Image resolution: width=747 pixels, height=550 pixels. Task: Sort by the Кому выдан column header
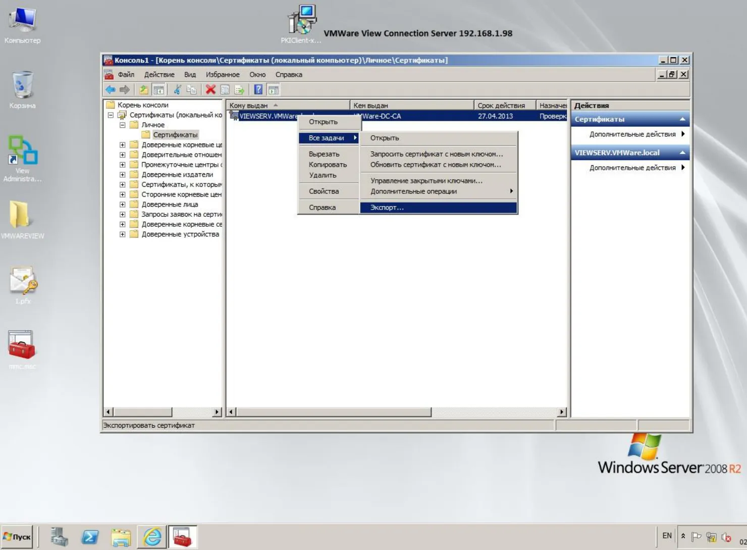288,106
